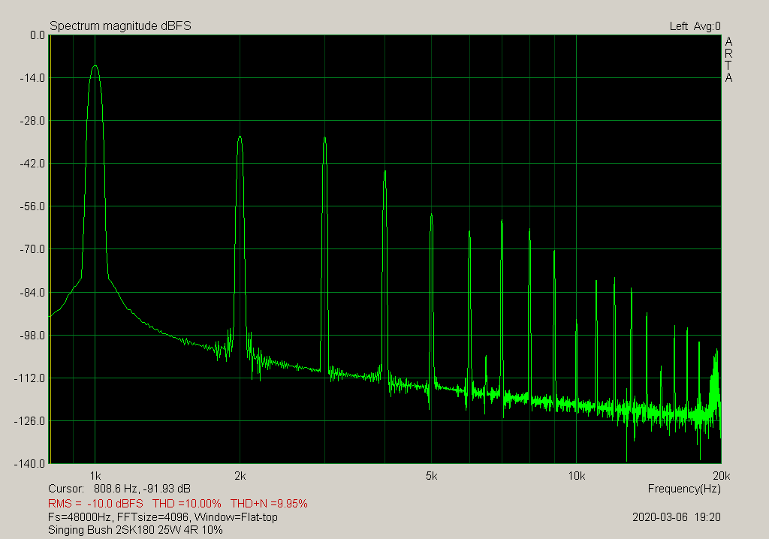Image resolution: width=769 pixels, height=539 pixels.
Task: Click the "Frequency(Hz)" axis caption
Action: click(684, 489)
